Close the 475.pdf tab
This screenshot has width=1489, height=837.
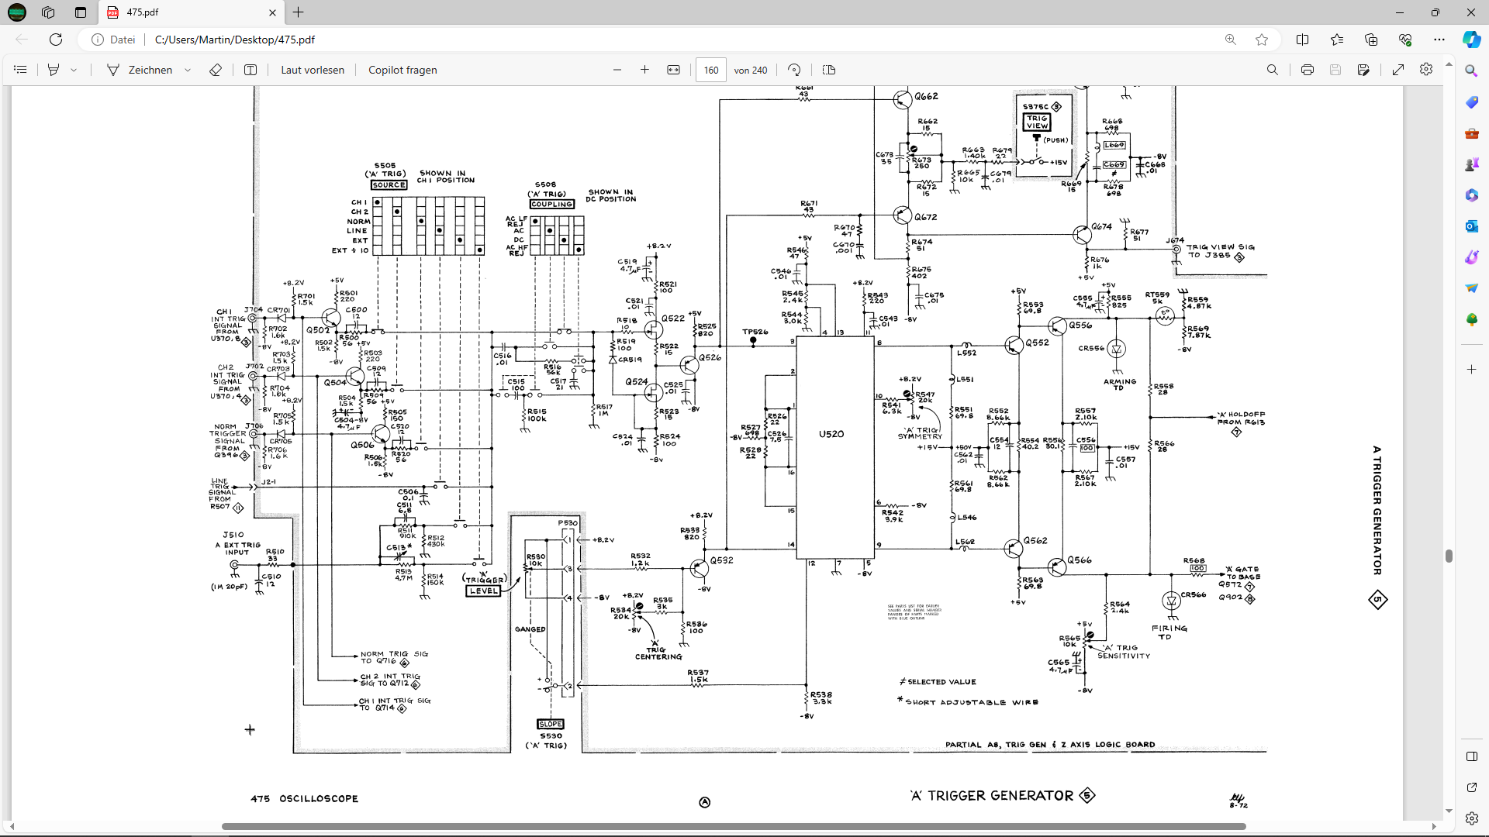[x=272, y=12]
